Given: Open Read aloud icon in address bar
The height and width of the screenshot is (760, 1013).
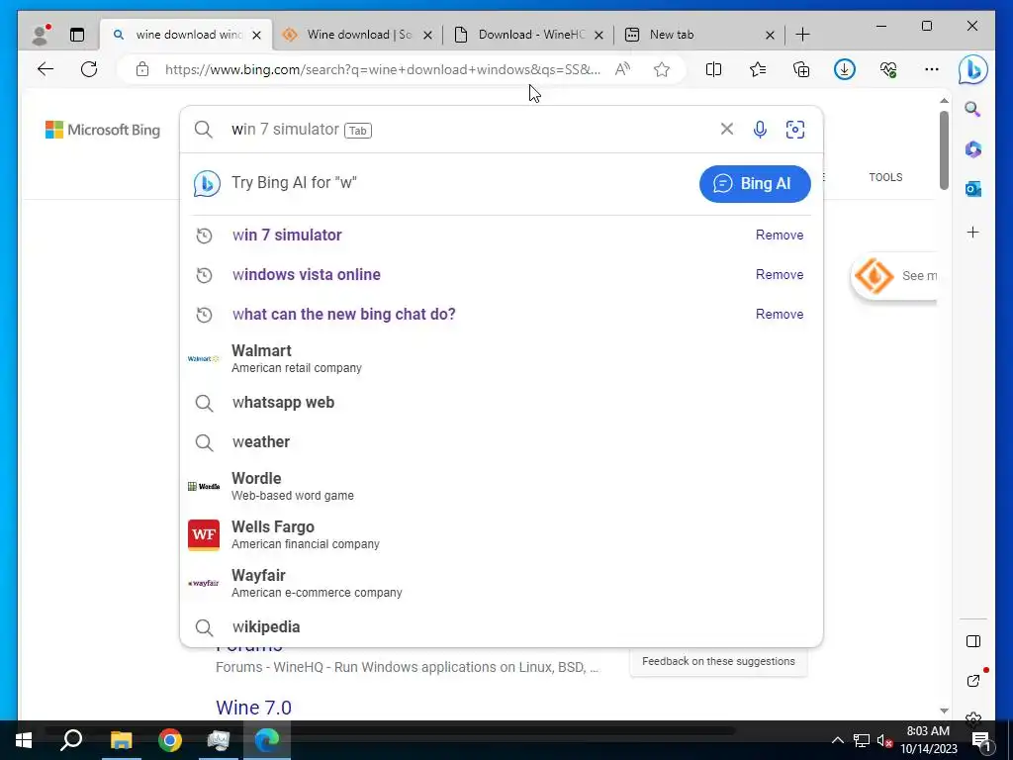Looking at the screenshot, I should click(622, 69).
